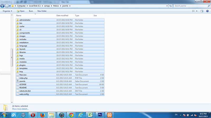211x118 pixels.
Task: Open the address bar history dropdown
Action: point(167,6)
